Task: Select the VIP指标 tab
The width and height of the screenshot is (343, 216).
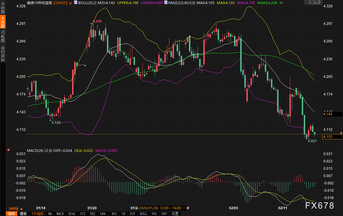Action: (37, 214)
